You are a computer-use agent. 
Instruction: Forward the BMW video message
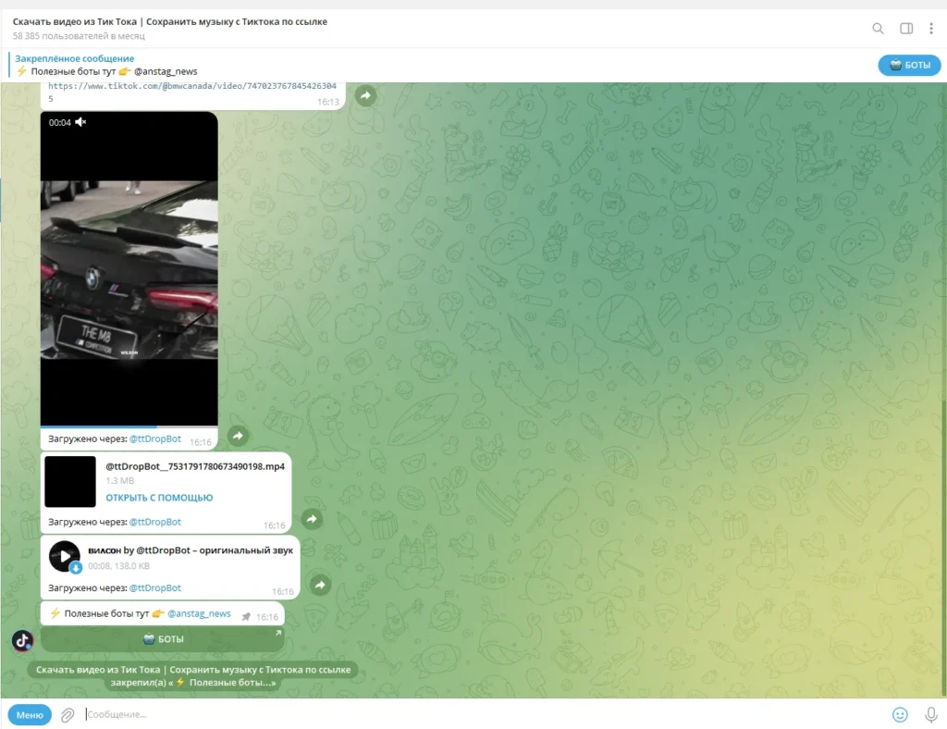point(238,436)
